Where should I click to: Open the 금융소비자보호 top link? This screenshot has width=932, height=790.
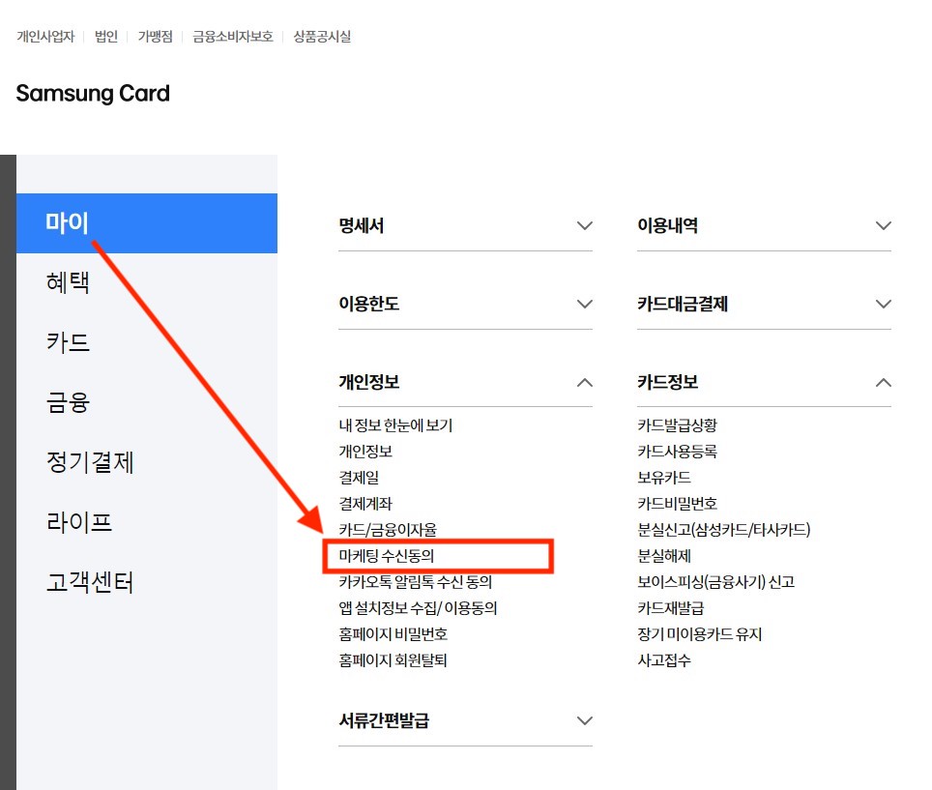pyautogui.click(x=233, y=37)
